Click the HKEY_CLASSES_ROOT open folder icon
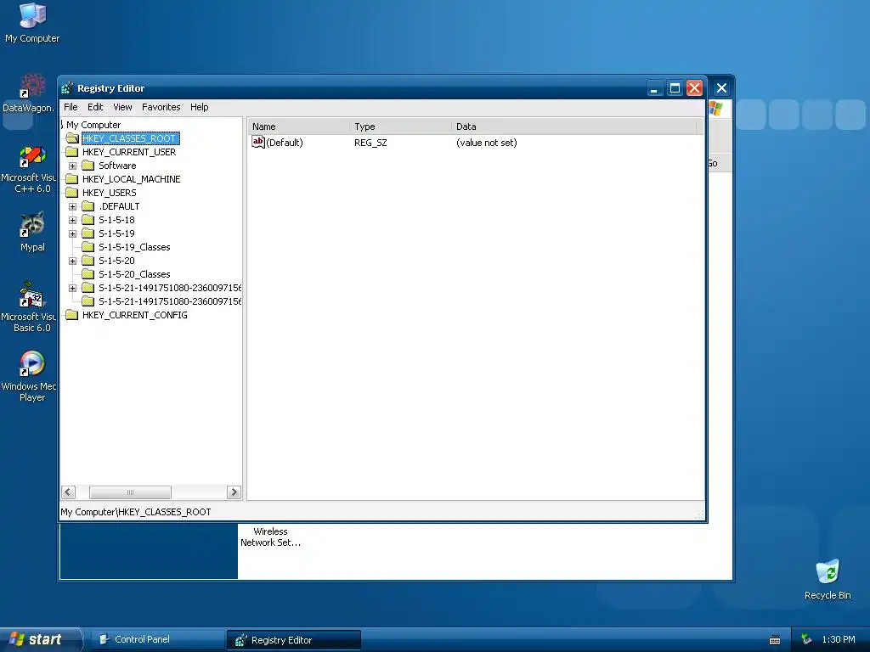870x652 pixels. tap(72, 138)
